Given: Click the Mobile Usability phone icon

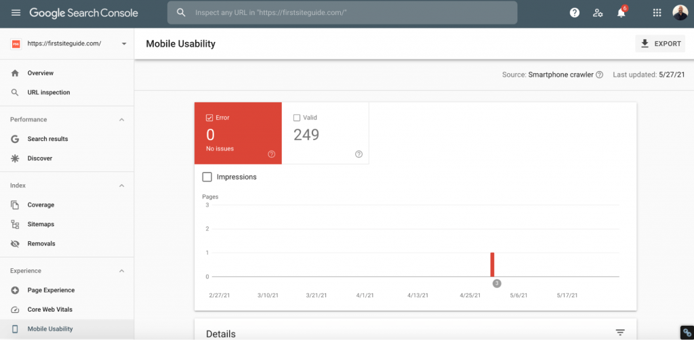Looking at the screenshot, I should (15, 329).
